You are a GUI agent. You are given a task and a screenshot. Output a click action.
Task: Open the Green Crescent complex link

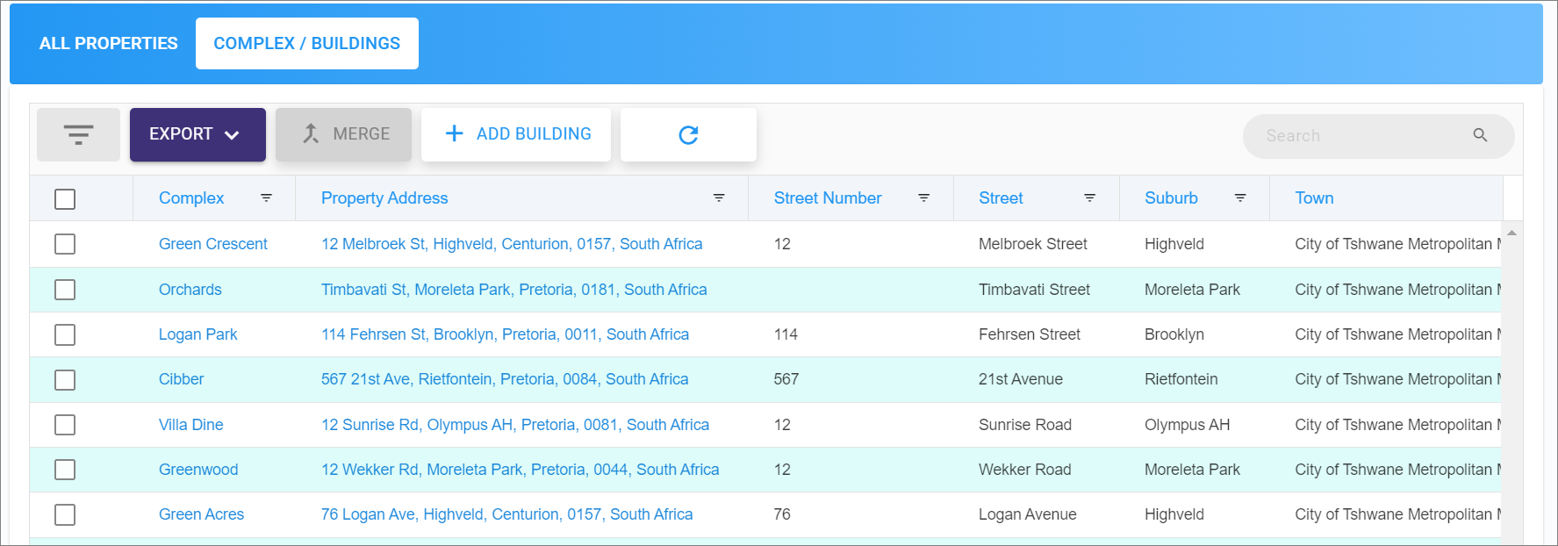tap(213, 244)
